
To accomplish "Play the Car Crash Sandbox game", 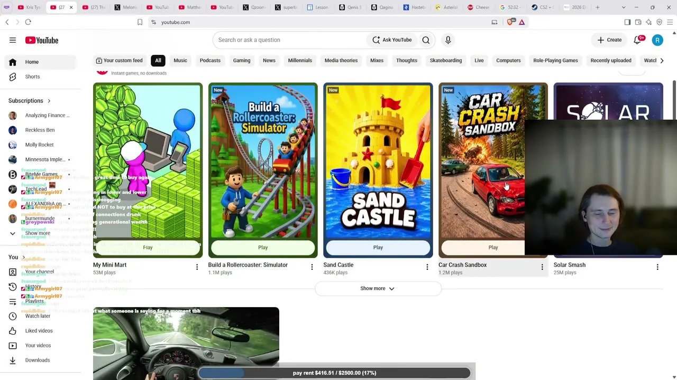I will click(493, 248).
